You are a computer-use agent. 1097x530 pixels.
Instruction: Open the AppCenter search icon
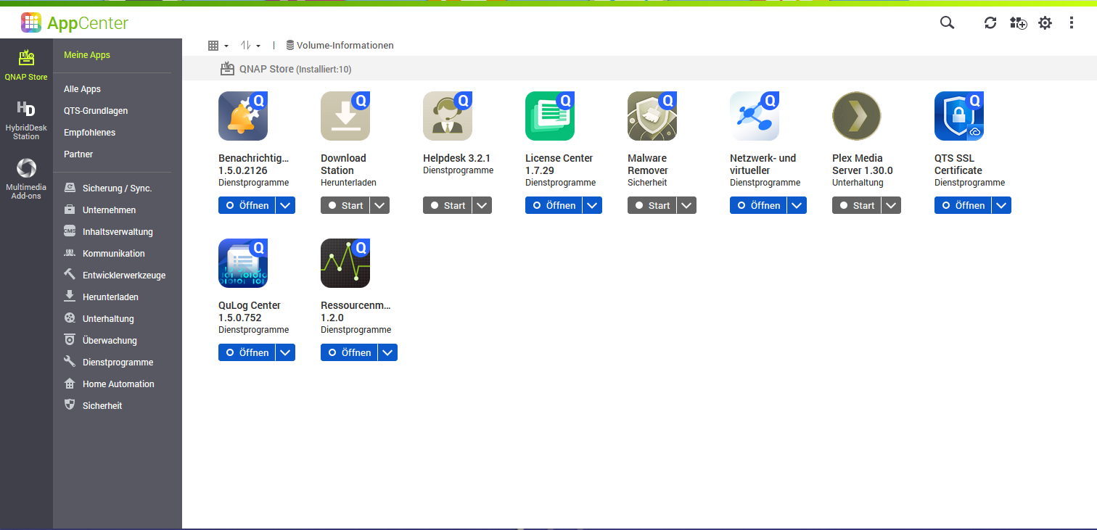[947, 22]
